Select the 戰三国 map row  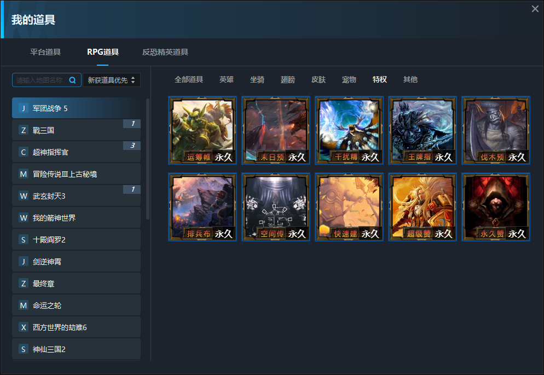76,130
